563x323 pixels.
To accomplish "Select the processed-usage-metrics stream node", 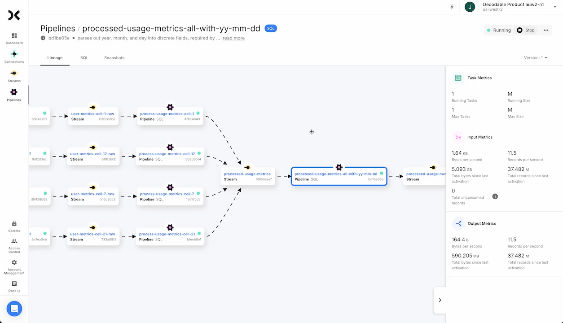I will [247, 176].
